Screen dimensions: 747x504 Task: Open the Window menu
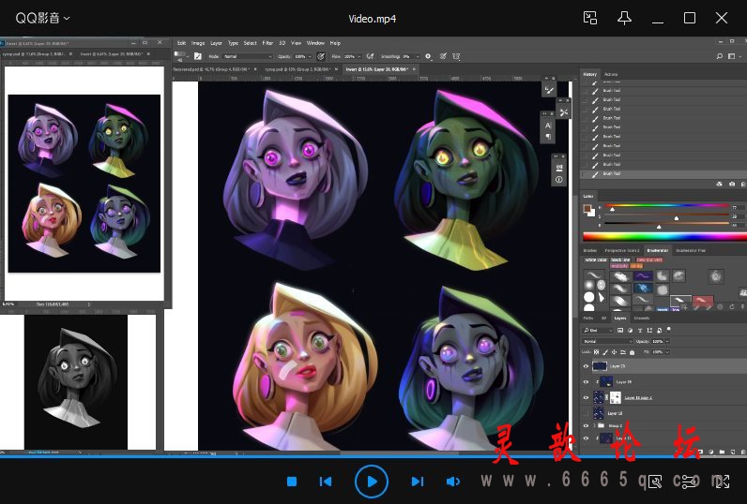click(x=315, y=43)
